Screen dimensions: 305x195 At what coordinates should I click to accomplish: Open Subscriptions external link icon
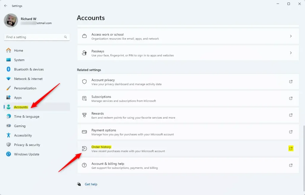tap(291, 98)
